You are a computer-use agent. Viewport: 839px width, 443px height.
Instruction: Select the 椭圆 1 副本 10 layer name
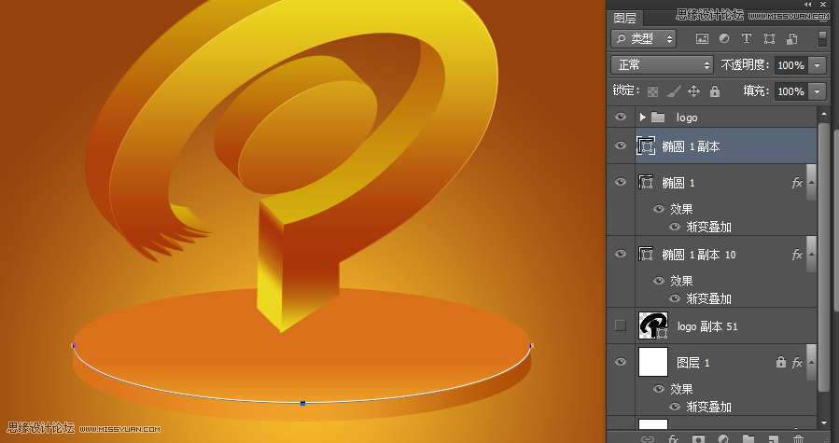tap(699, 255)
